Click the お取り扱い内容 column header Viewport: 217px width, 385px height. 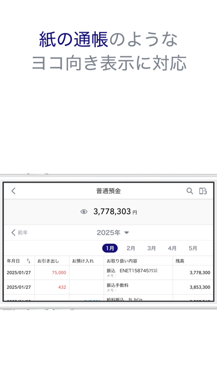[x=122, y=261]
